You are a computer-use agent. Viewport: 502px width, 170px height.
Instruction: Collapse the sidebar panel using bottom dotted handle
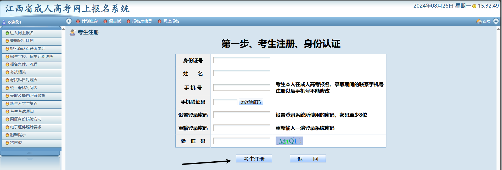(30, 153)
